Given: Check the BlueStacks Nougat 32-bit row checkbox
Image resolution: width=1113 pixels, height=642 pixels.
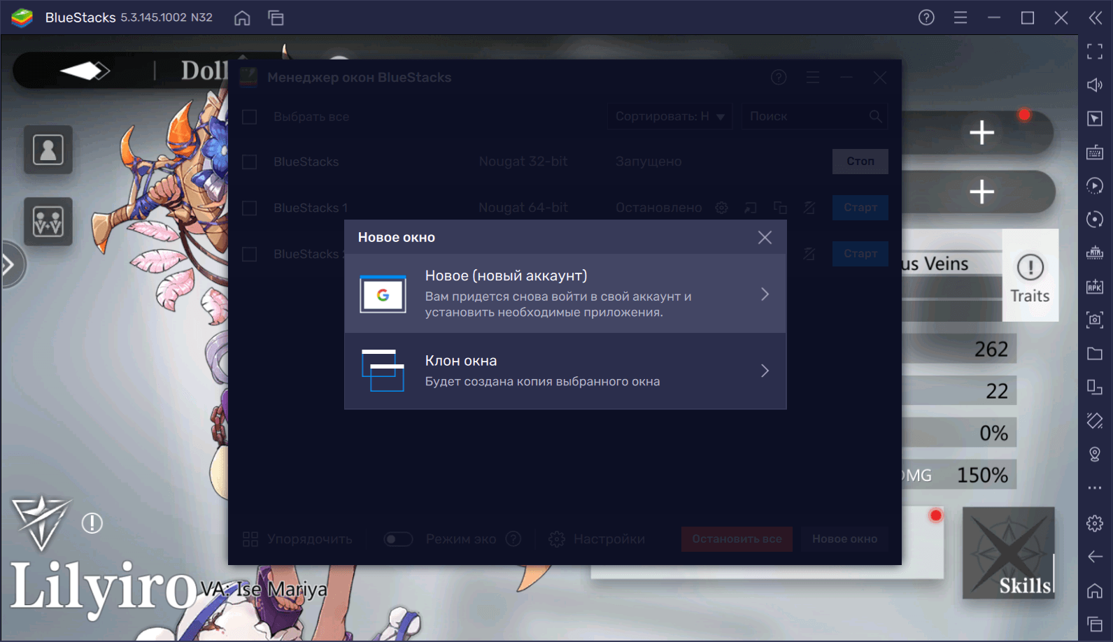Looking at the screenshot, I should [249, 162].
